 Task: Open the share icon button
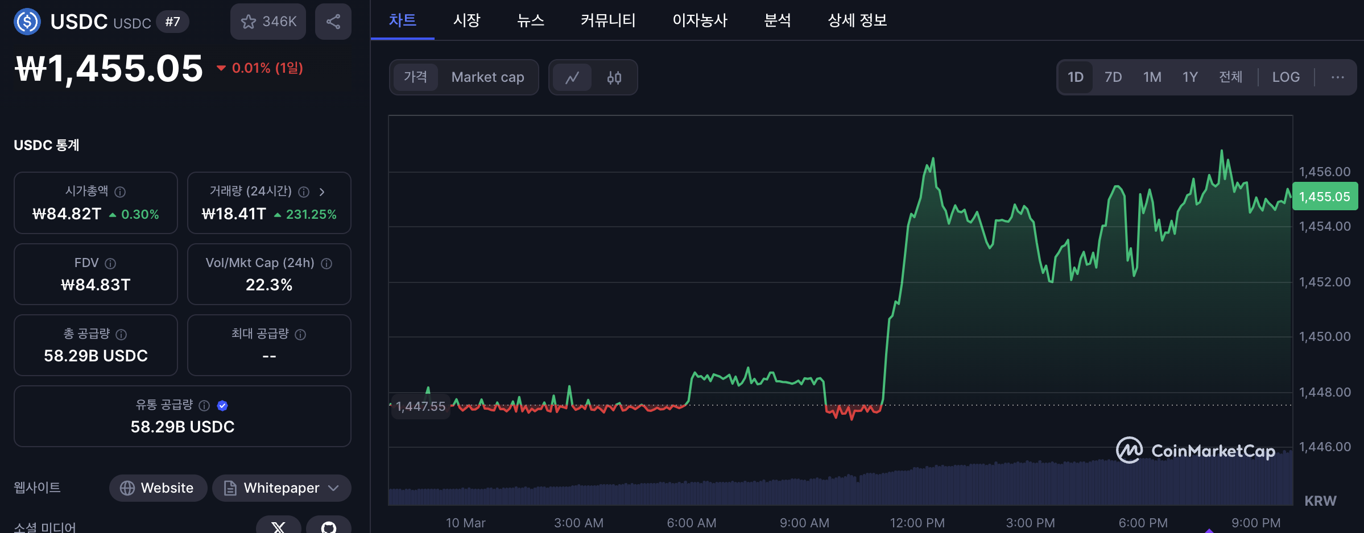[333, 22]
